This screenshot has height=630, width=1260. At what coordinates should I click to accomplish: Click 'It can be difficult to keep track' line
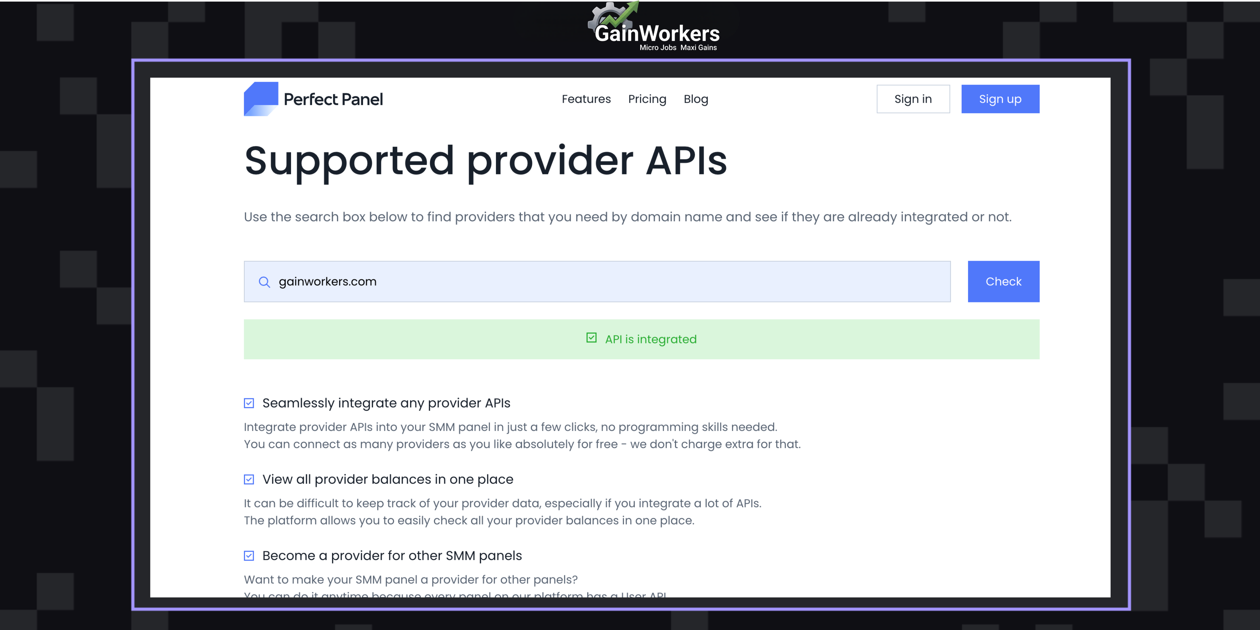502,503
